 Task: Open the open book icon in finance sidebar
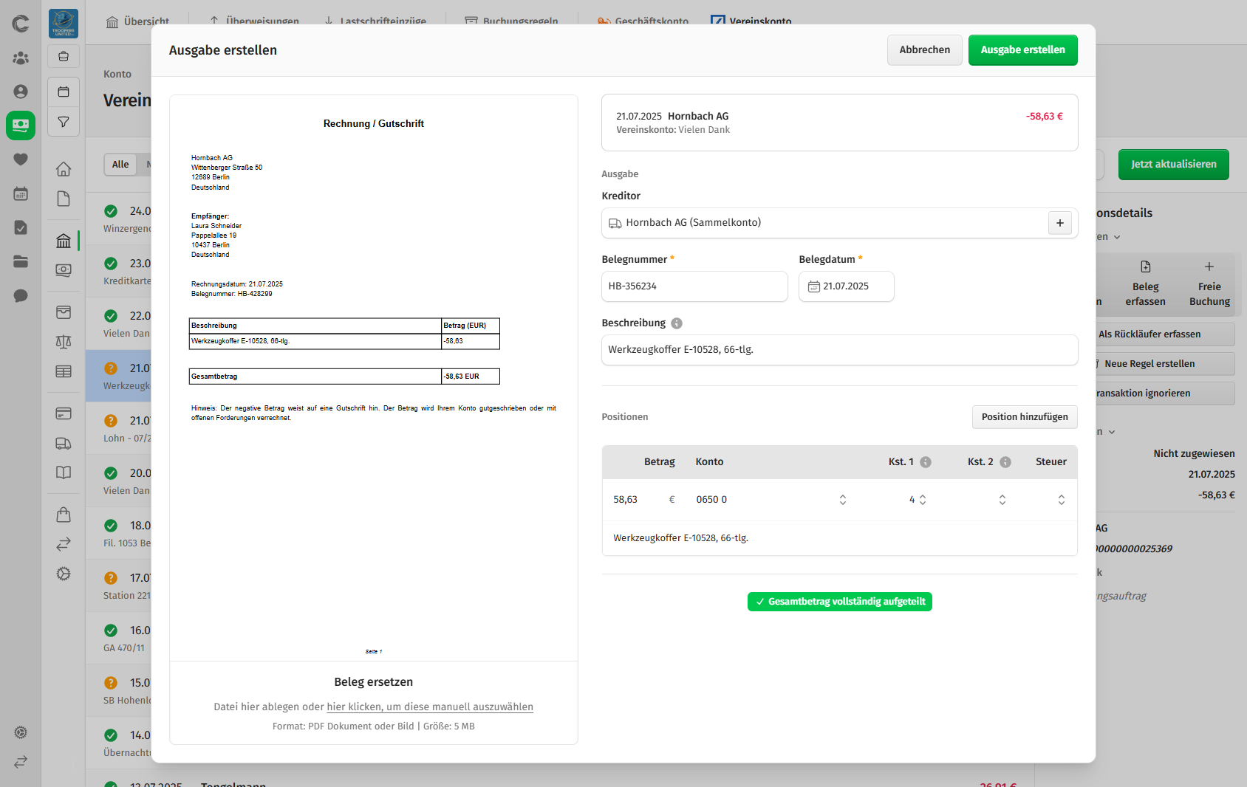click(64, 472)
